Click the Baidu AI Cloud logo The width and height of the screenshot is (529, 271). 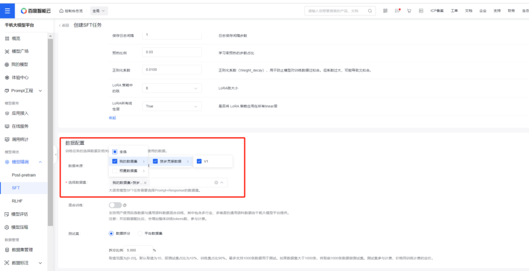point(35,11)
